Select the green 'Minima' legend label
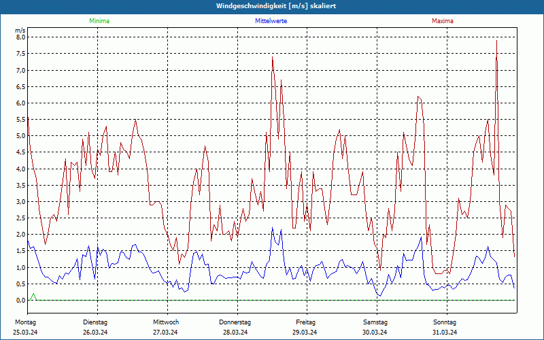The width and height of the screenshot is (544, 340). 99,21
